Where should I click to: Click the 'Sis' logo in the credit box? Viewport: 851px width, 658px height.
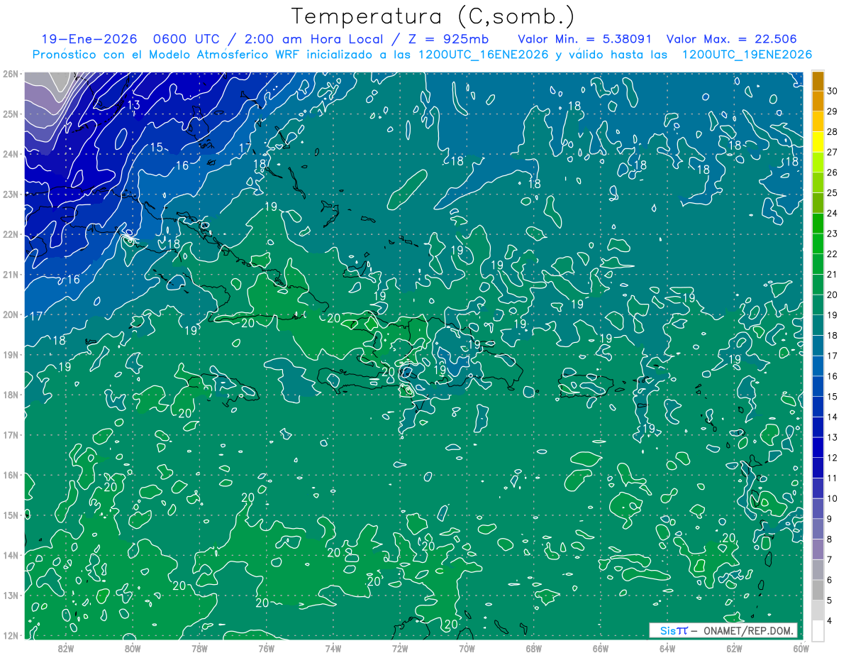tap(668, 630)
